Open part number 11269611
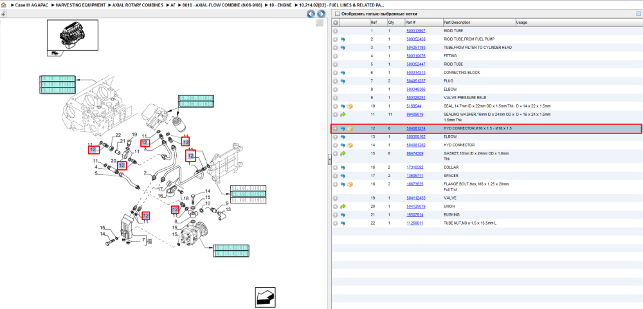 tap(415, 223)
